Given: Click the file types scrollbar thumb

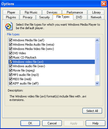Looking at the screenshot, I should (97, 59).
